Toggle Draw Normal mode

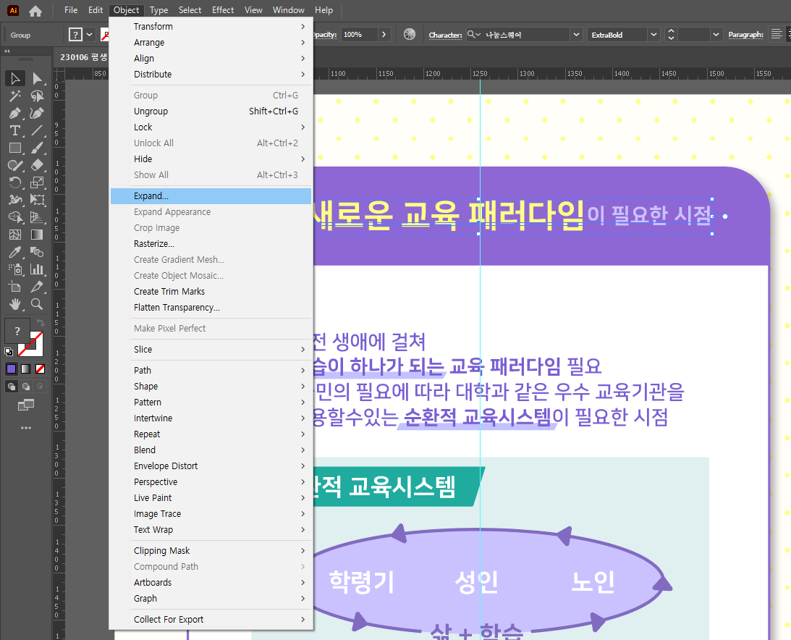[x=11, y=387]
